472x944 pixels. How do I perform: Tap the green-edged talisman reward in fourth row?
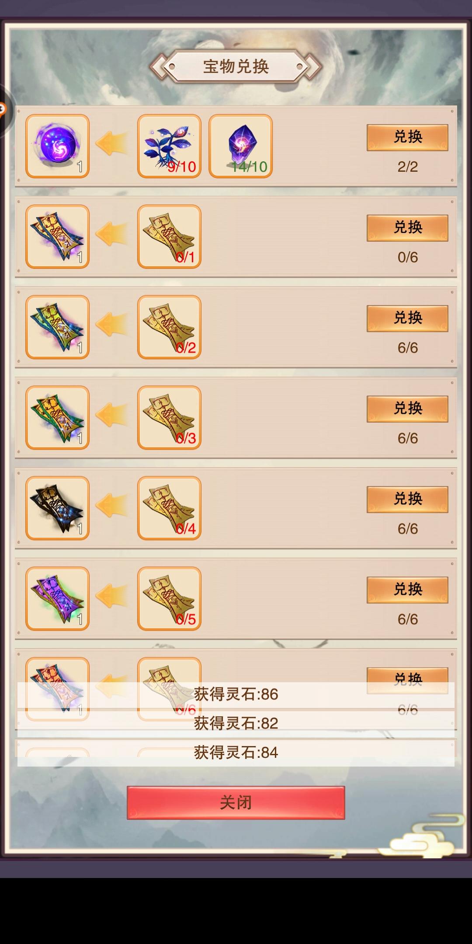[57, 417]
